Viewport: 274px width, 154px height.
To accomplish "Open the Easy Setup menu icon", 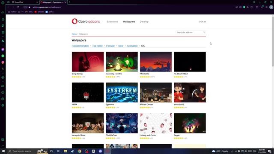I will tap(266, 7).
